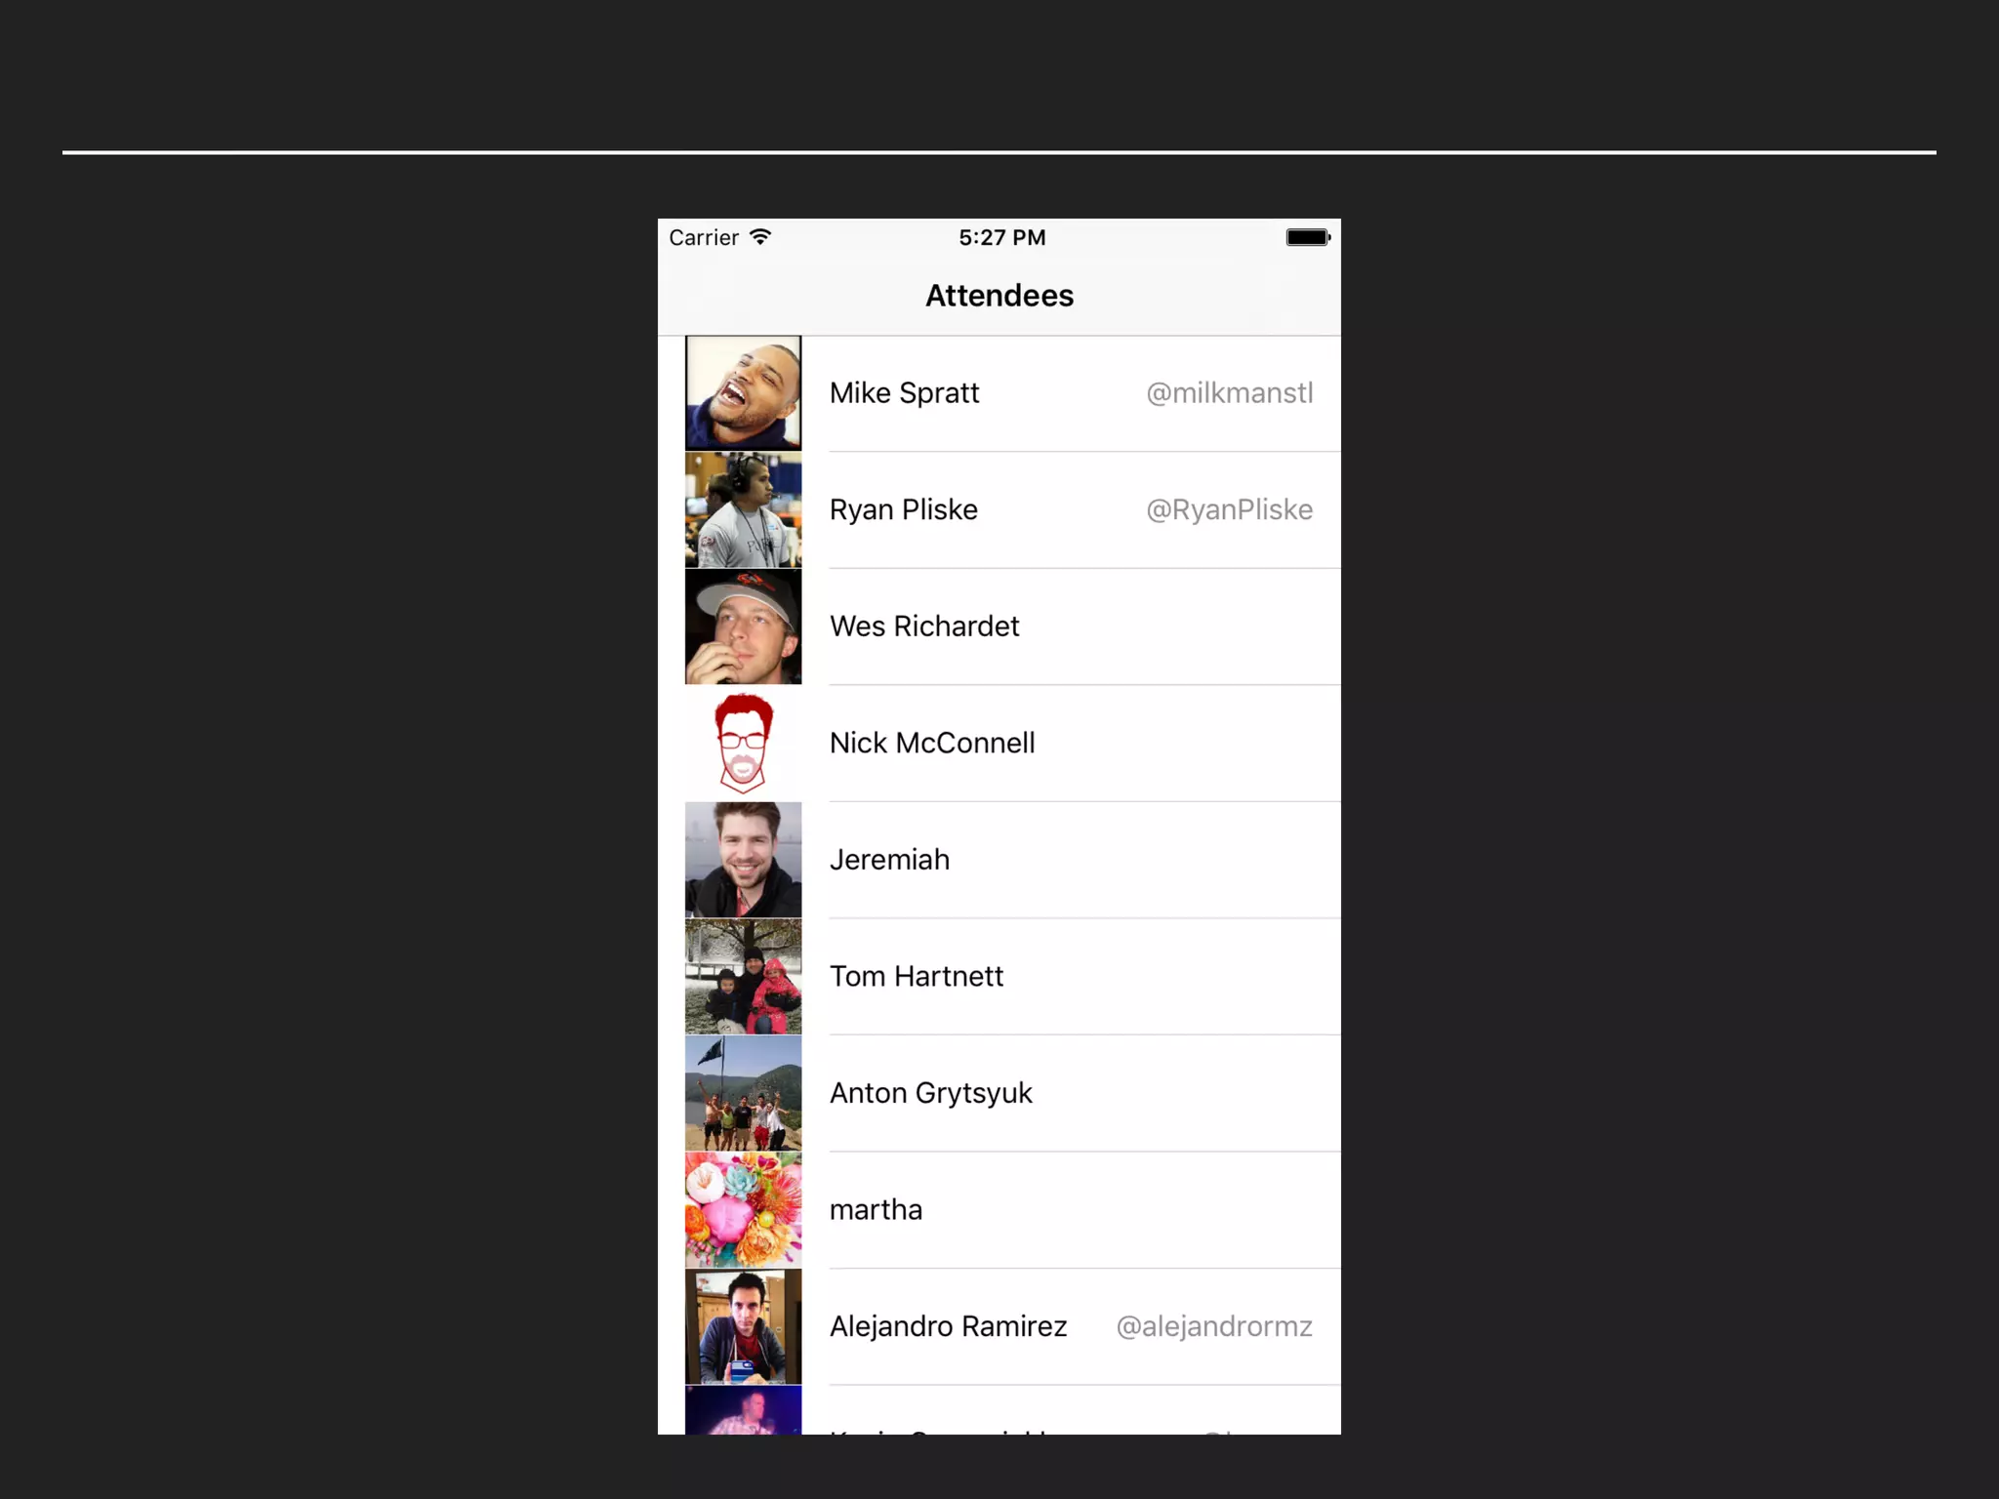
Task: Select the Nick McConnell attendee name
Action: coord(932,743)
